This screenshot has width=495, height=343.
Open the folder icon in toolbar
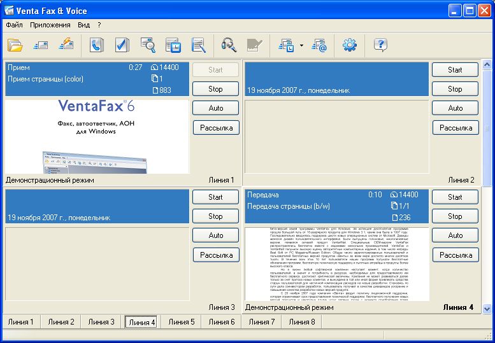click(x=15, y=45)
